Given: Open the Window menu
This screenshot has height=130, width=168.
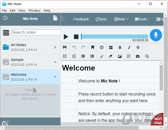Looking at the screenshot, I should pyautogui.click(x=34, y=11).
